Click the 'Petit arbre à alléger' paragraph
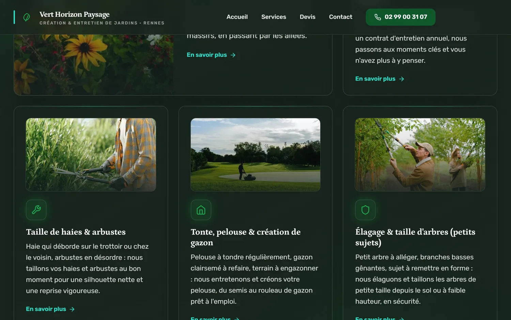This screenshot has height=320, width=511. (x=416, y=279)
